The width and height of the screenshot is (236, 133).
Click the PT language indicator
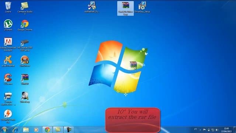[195, 129]
